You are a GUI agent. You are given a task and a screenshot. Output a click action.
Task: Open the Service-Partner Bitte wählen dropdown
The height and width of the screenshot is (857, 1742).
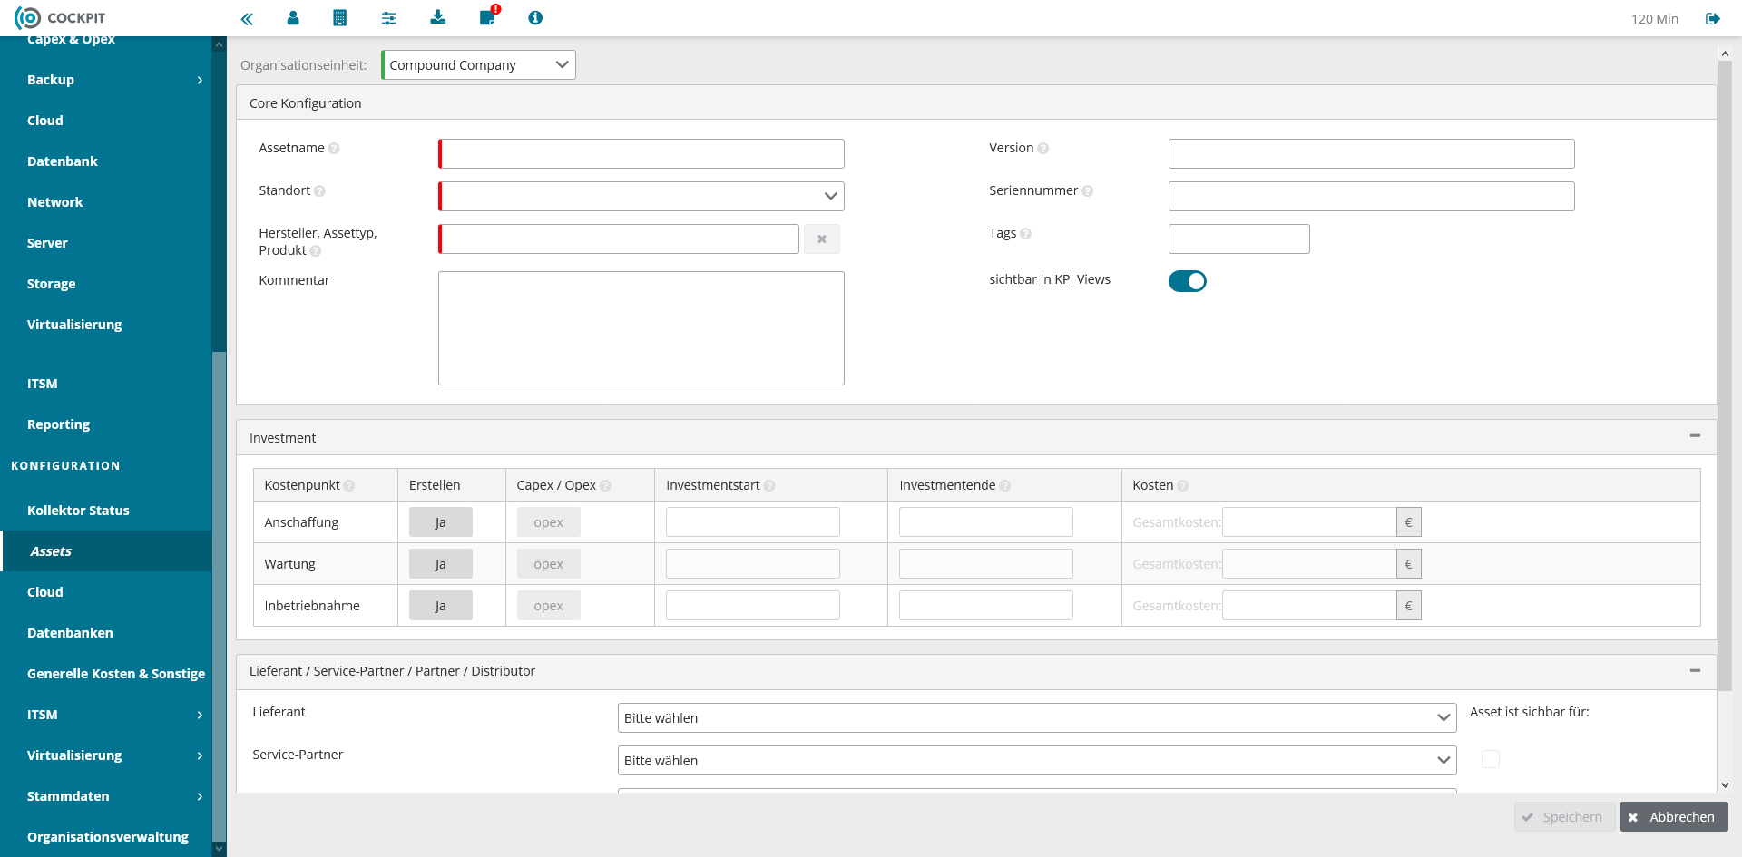1037,761
